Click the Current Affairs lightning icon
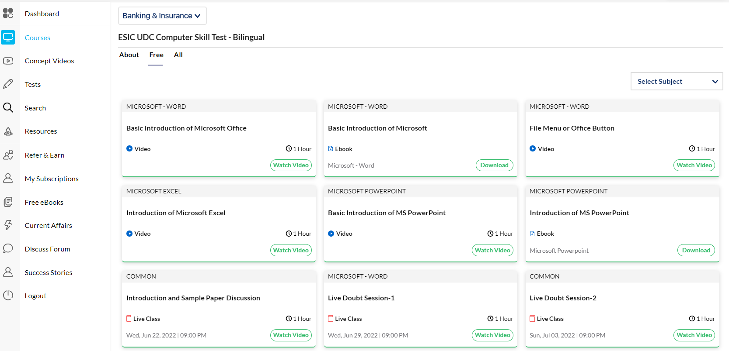 (x=8, y=225)
